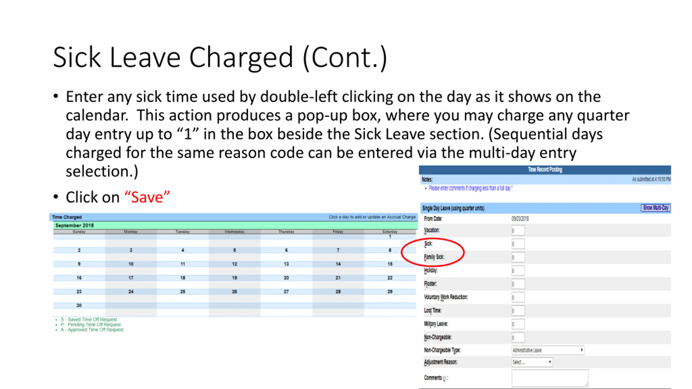Viewport: 692px width, 389px height.
Task: Click the Floater input field
Action: click(518, 284)
